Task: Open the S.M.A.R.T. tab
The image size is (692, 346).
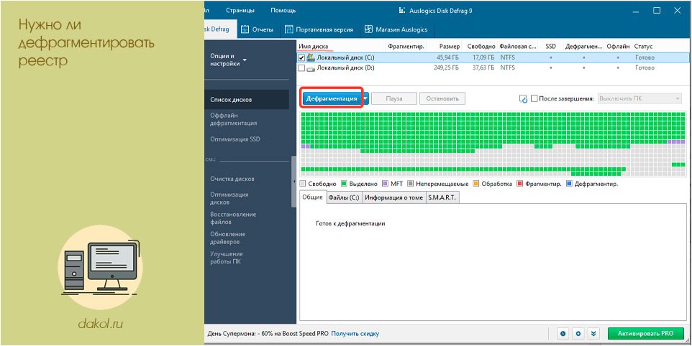Action: 442,197
